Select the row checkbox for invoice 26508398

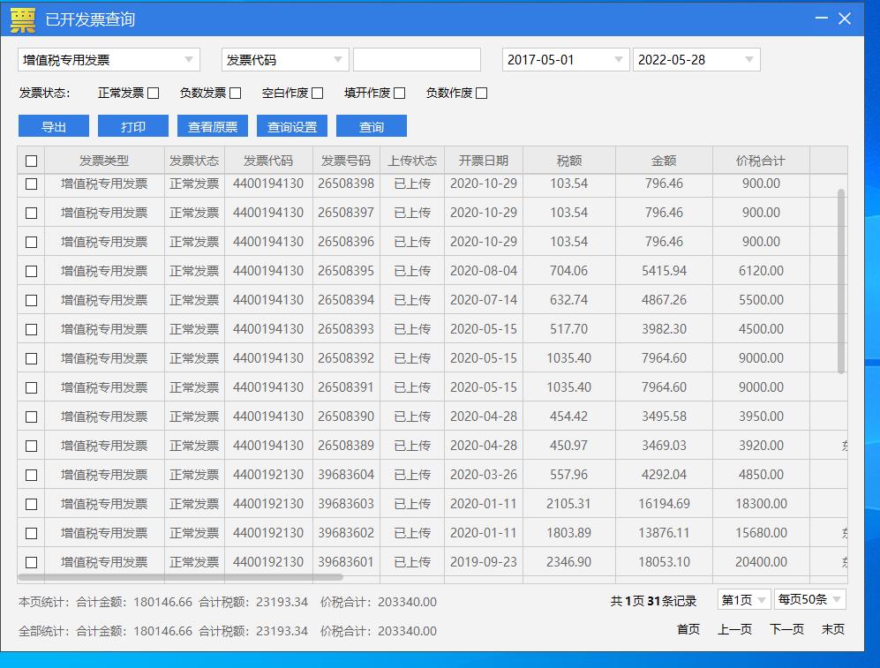(31, 184)
